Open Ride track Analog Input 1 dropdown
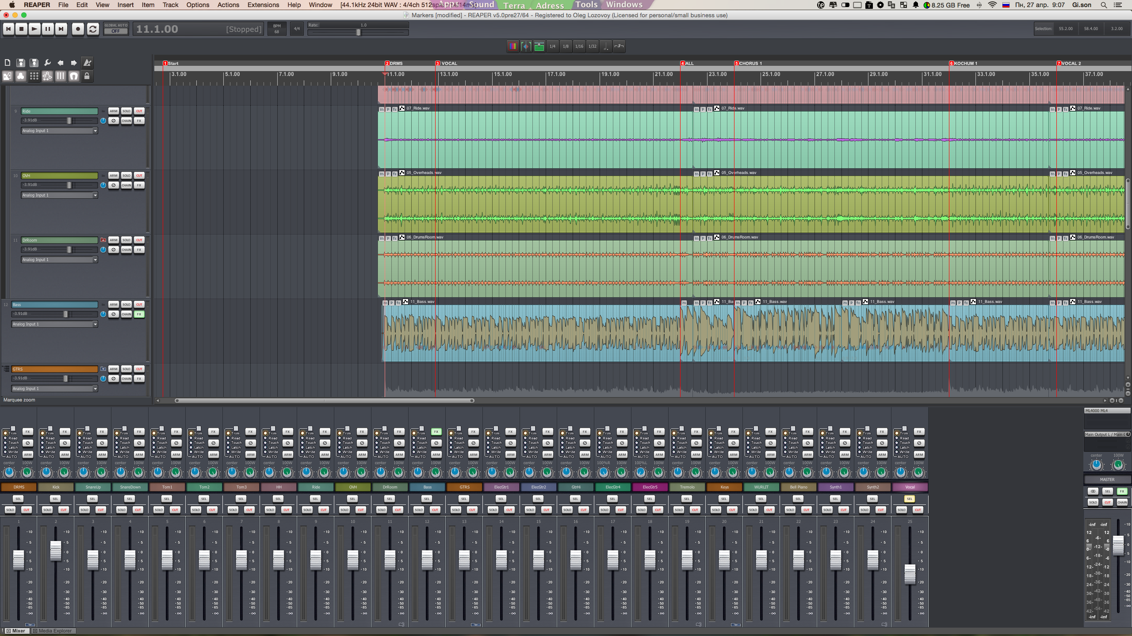Viewport: 1132px width, 636px height. click(x=59, y=131)
